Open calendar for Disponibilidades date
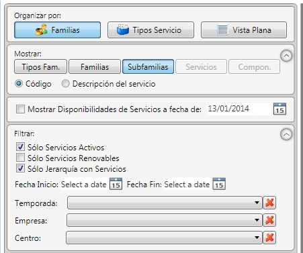The image size is (303, 253). pyautogui.click(x=279, y=109)
